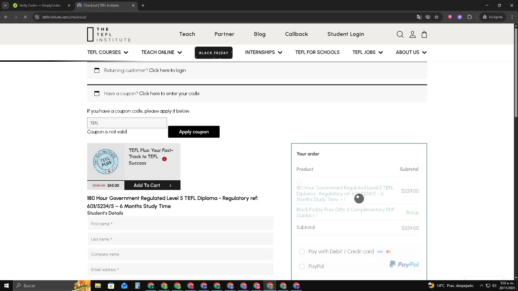Open the browser extensions puzzle icon
Screen dimensions: 518x291
coord(470,17)
